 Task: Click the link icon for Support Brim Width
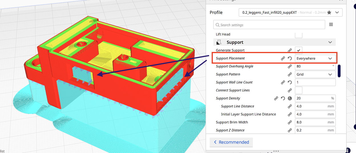[x=290, y=122]
